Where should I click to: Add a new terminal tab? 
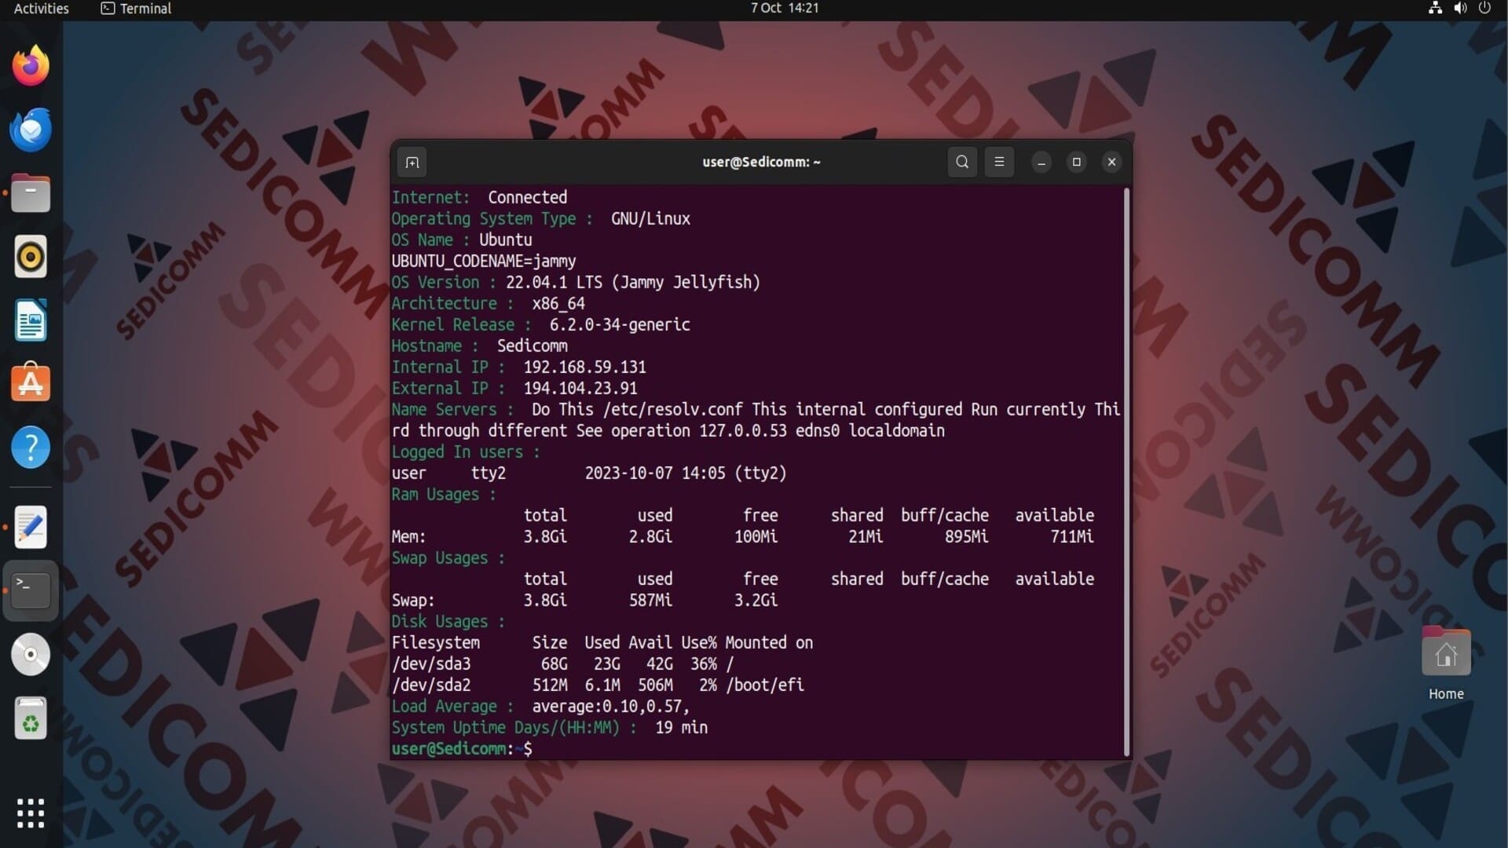click(412, 163)
